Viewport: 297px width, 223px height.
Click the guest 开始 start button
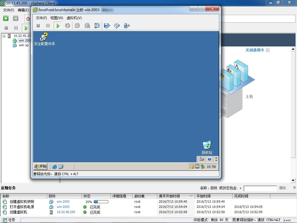coord(40,166)
